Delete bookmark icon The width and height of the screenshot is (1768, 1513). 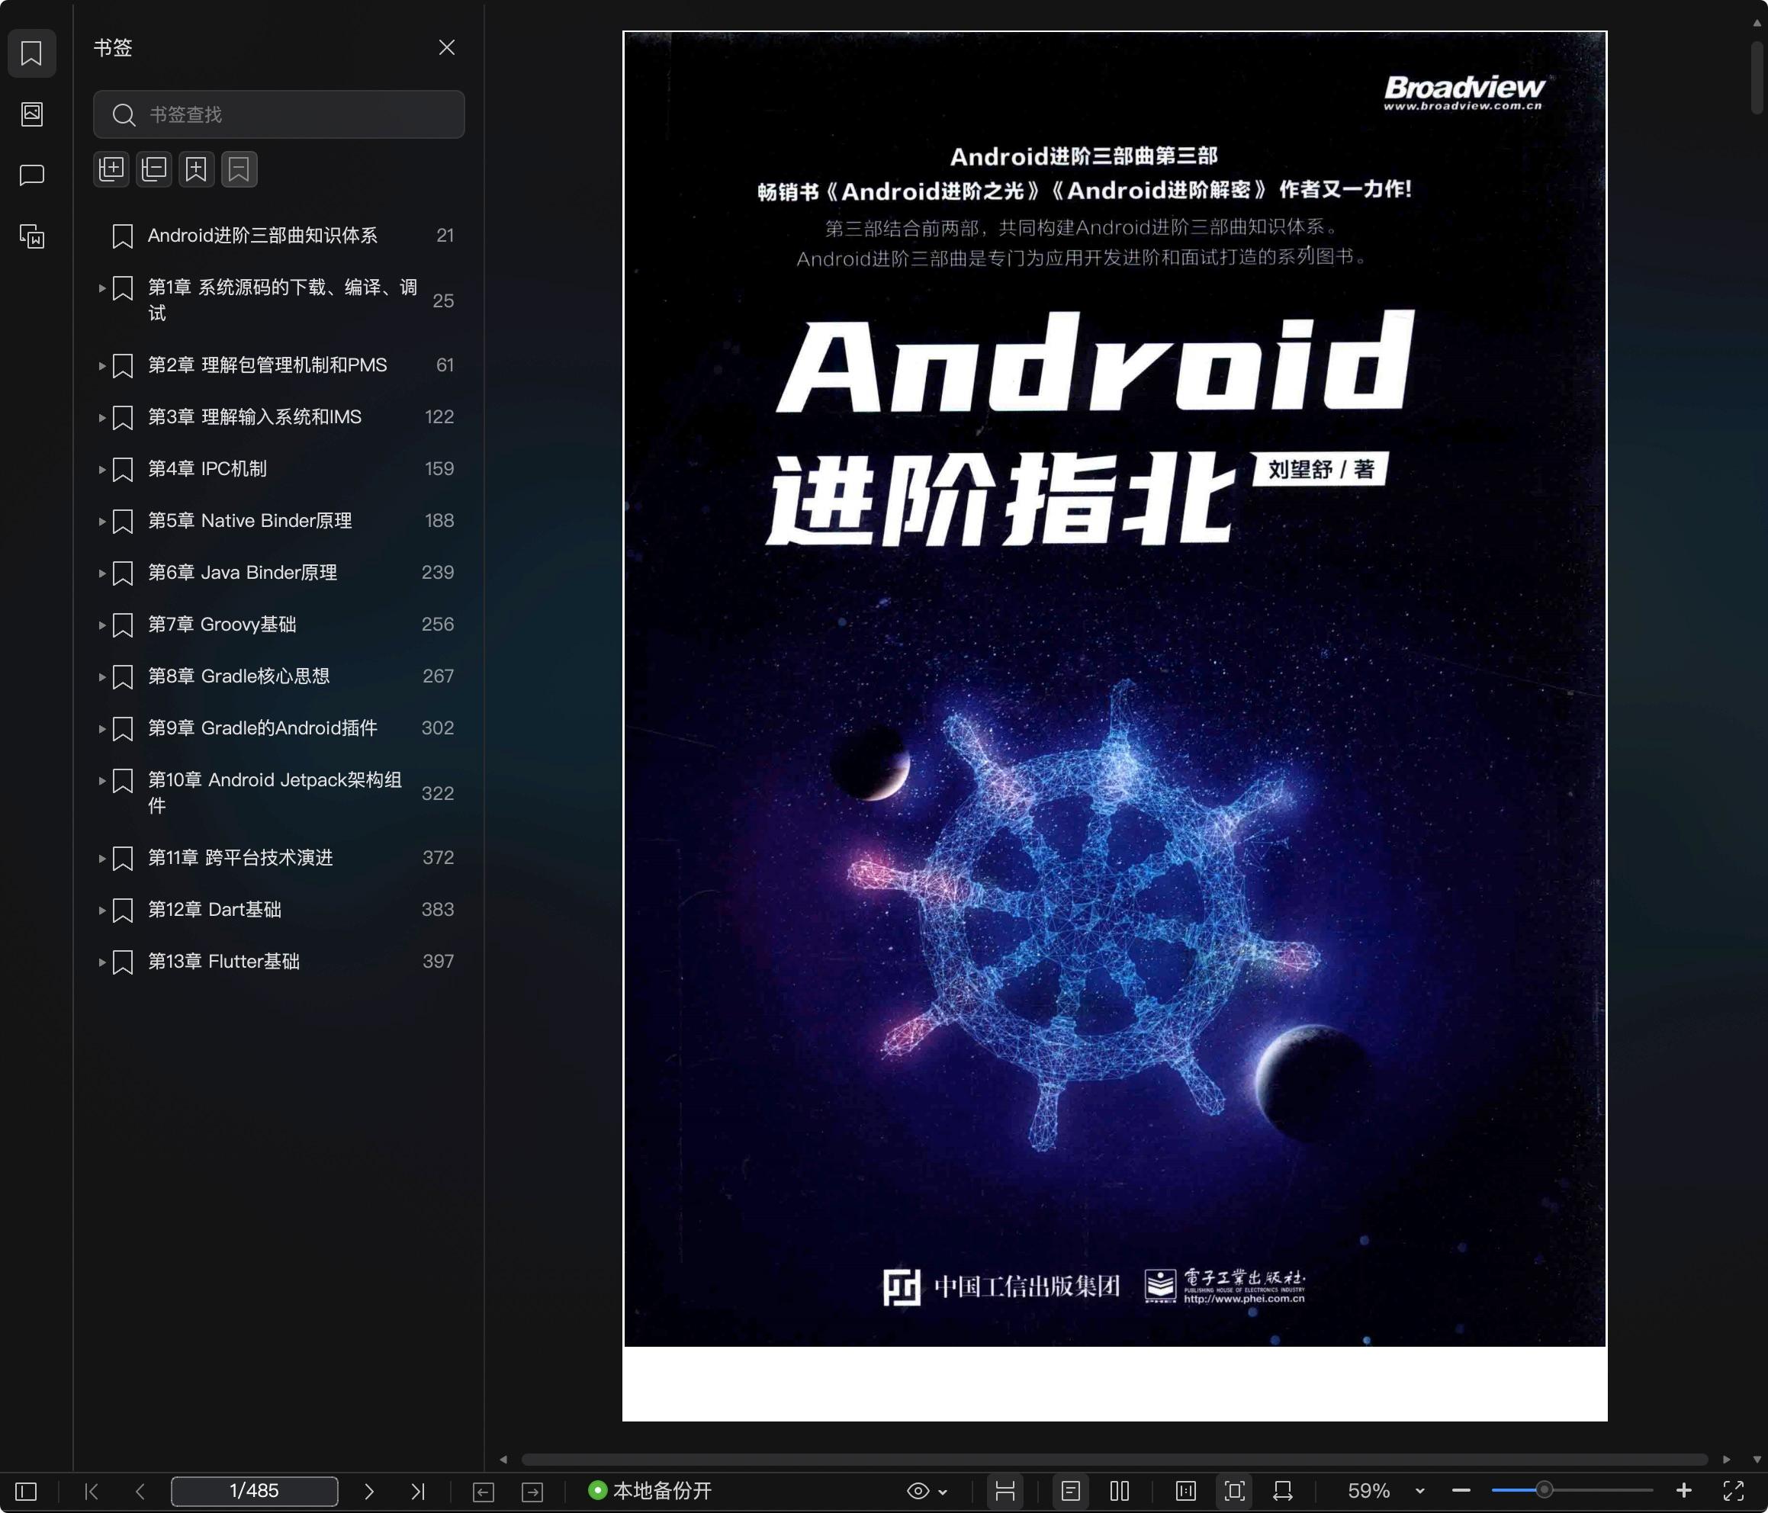[239, 169]
